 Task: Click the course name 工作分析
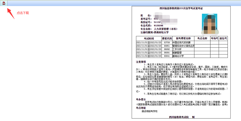(x=177, y=49)
